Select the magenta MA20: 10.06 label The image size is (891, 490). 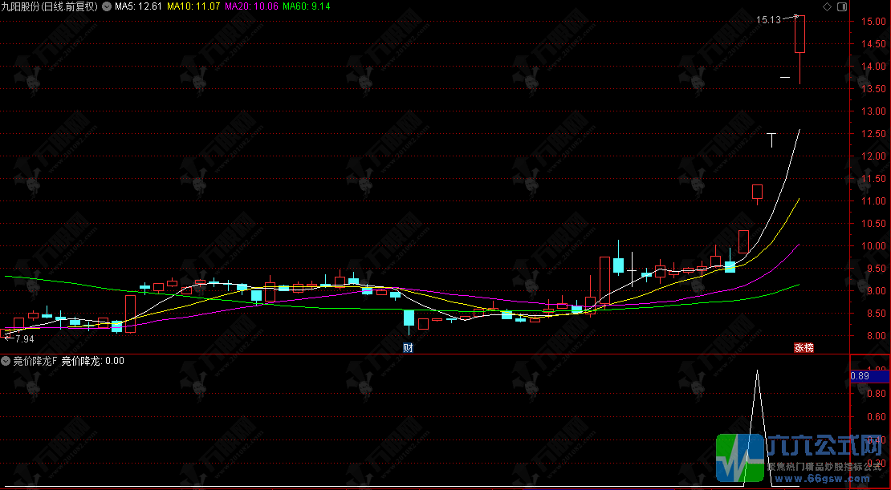(252, 6)
